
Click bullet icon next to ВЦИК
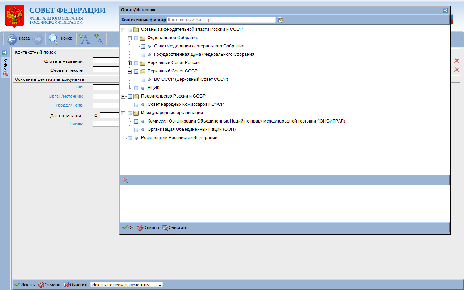(x=143, y=88)
